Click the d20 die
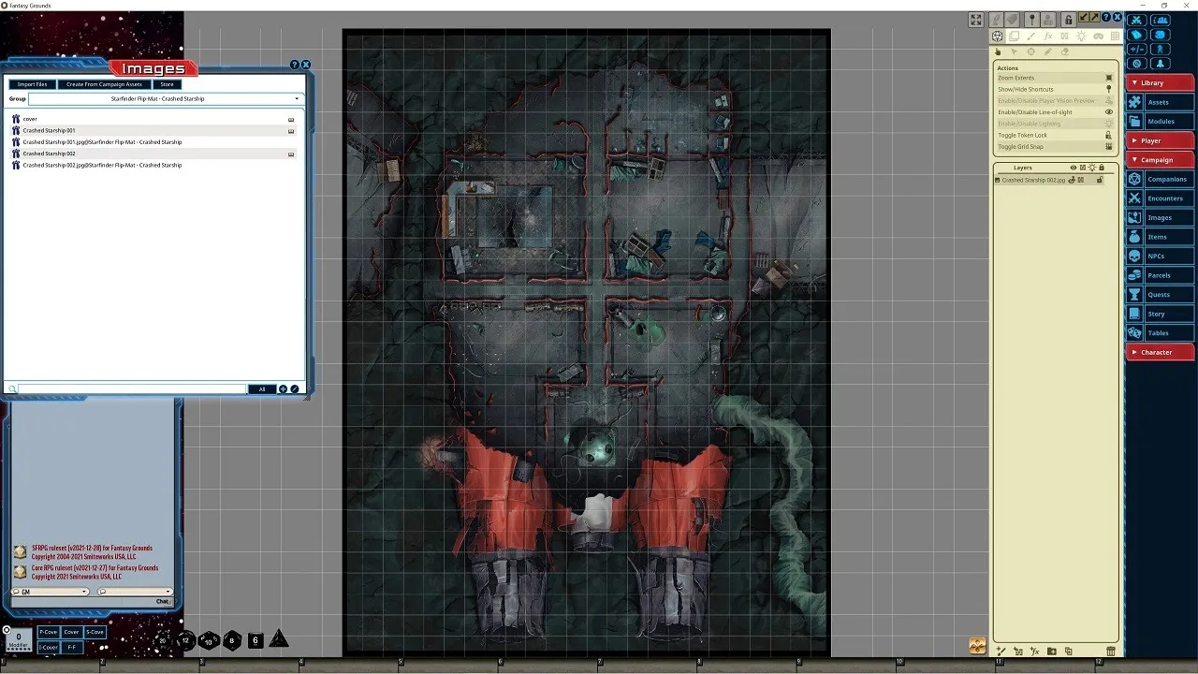Viewport: 1198px width, 674px height. [164, 640]
